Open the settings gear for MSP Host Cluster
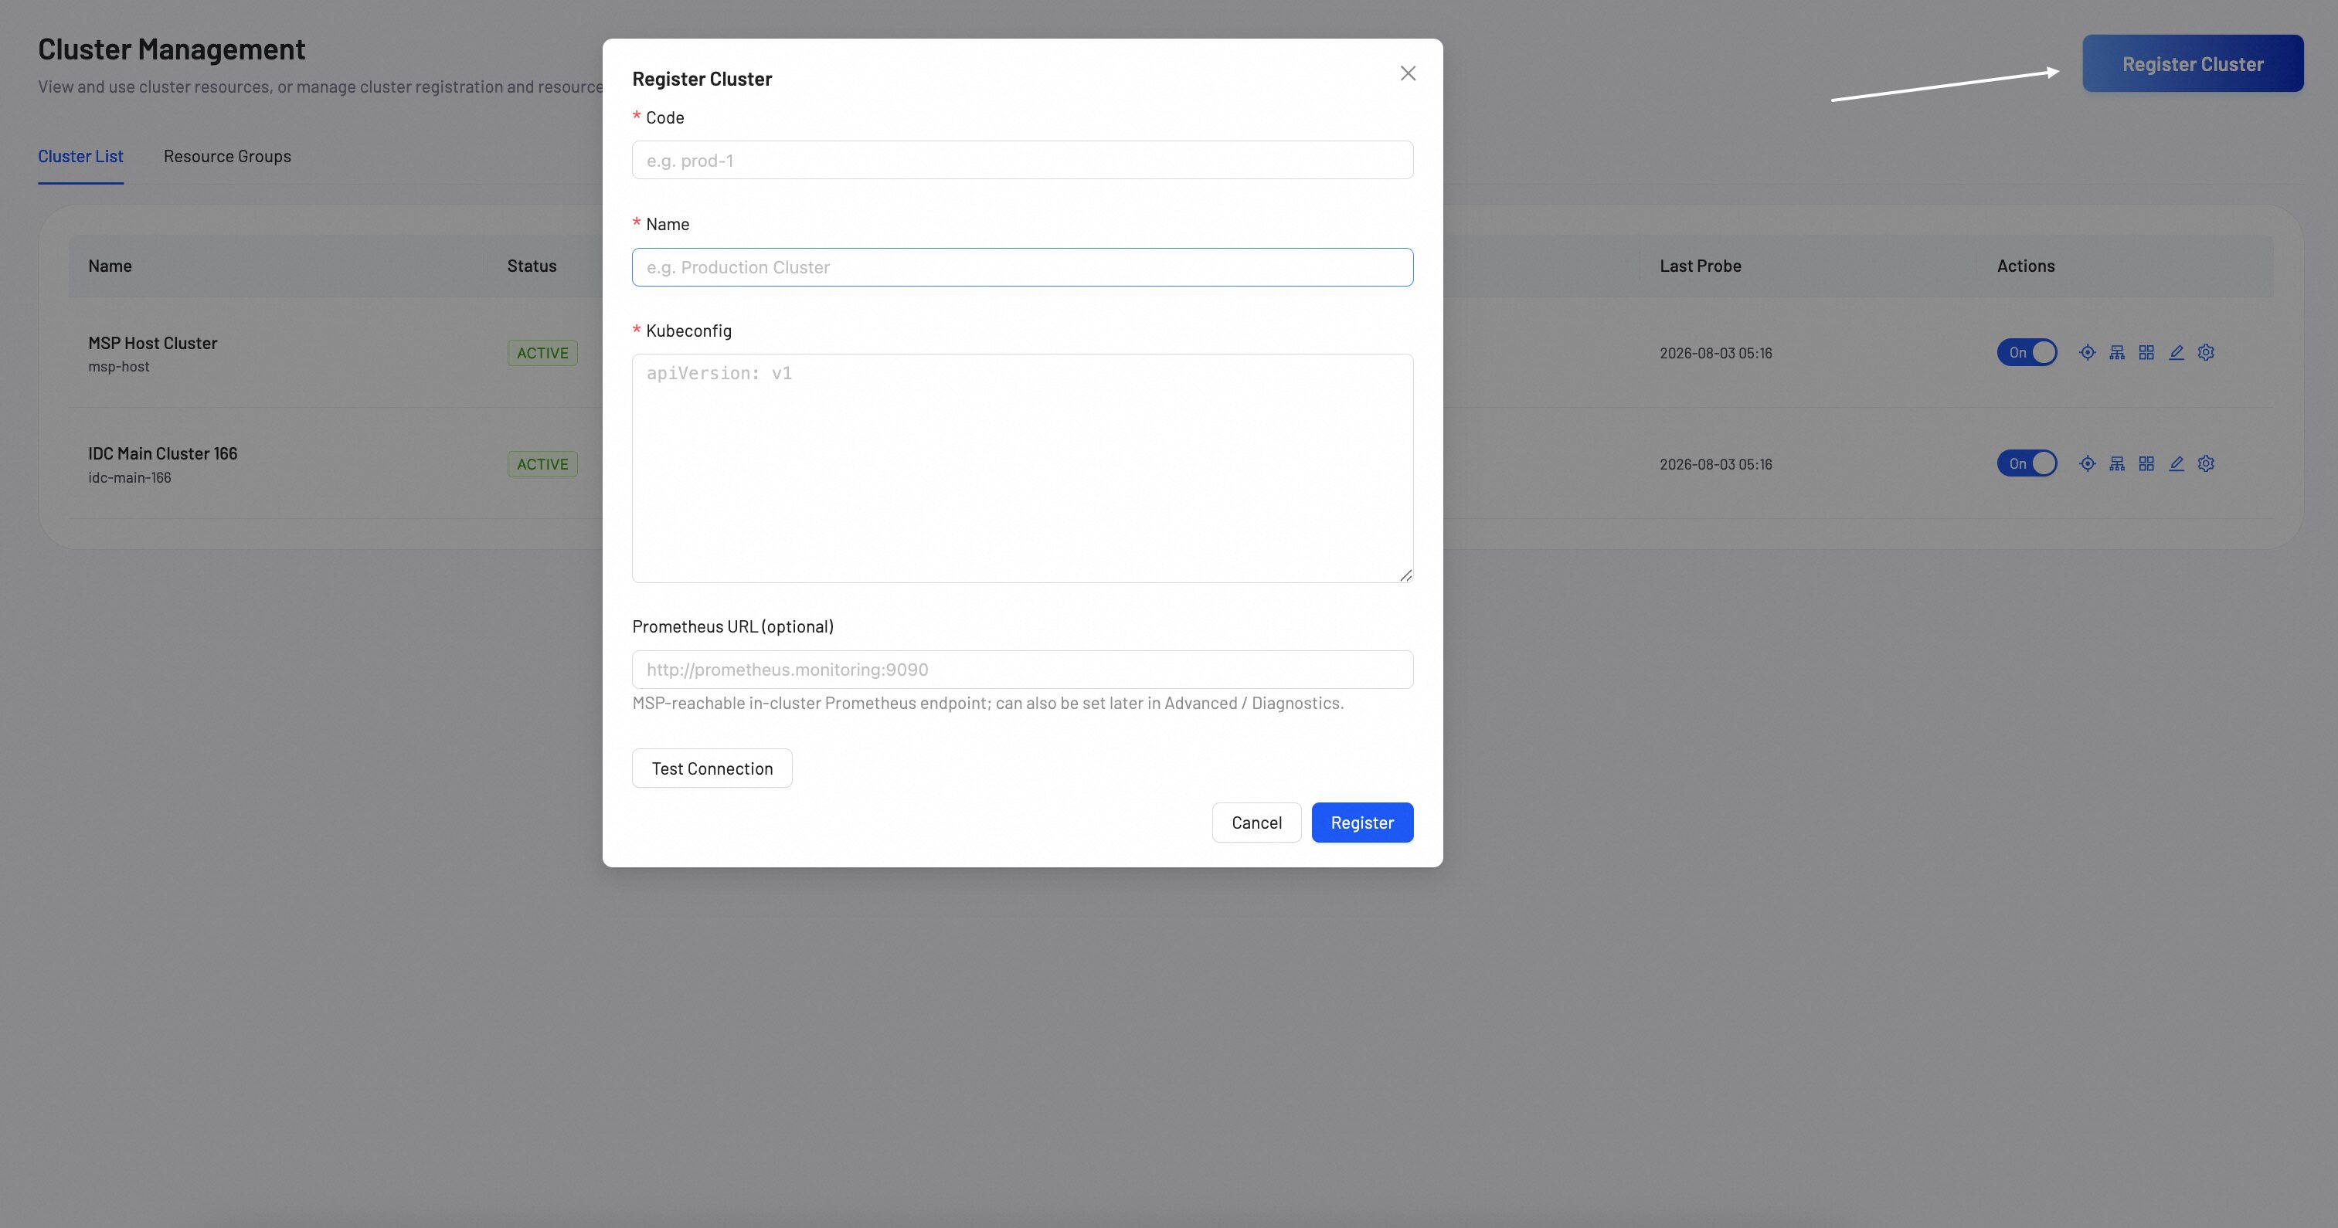 click(2207, 353)
